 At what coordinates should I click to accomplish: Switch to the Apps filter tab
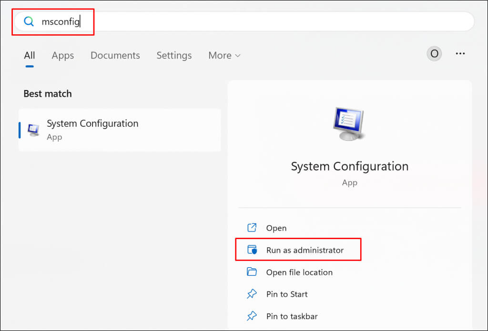pyautogui.click(x=62, y=55)
